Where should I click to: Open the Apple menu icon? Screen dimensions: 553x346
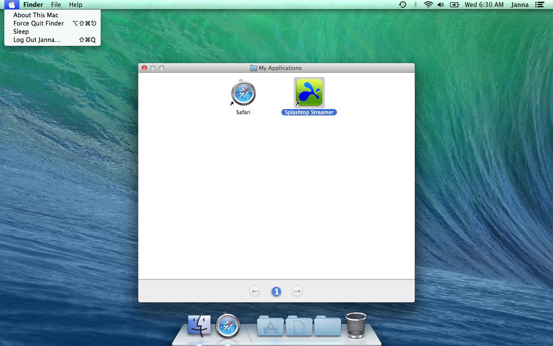tap(12, 5)
